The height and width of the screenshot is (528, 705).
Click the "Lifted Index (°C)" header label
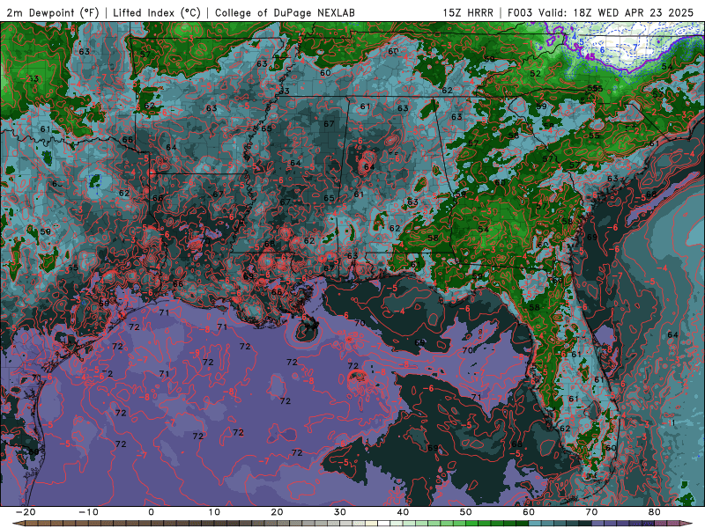(x=157, y=12)
